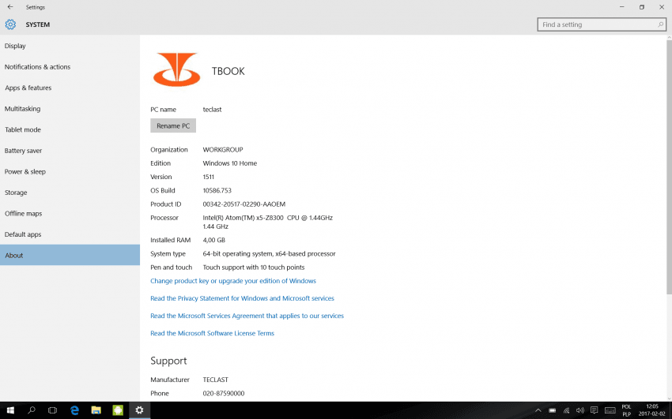This screenshot has height=419, width=672.
Task: Open the Windows Start menu
Action: 10,410
